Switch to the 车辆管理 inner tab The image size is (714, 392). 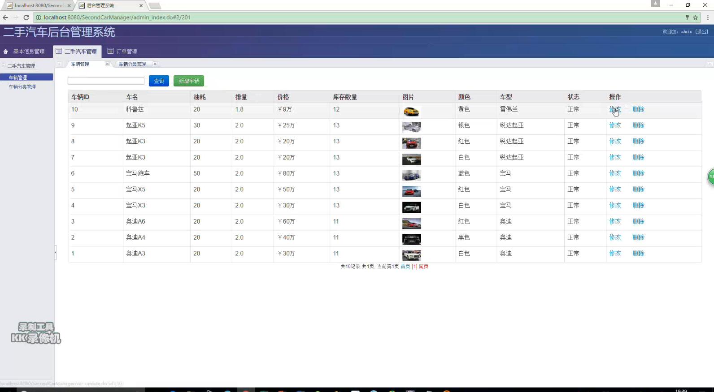80,64
